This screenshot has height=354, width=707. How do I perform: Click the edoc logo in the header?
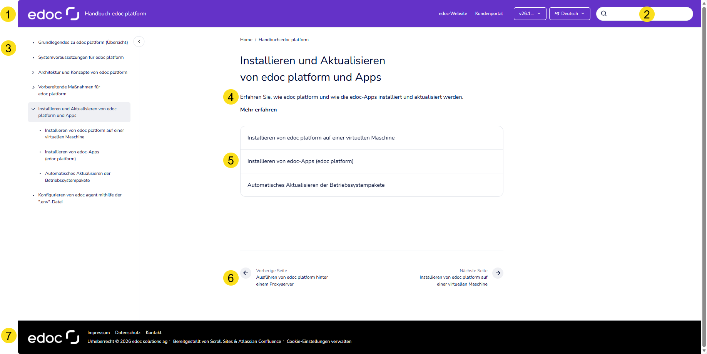pos(53,13)
